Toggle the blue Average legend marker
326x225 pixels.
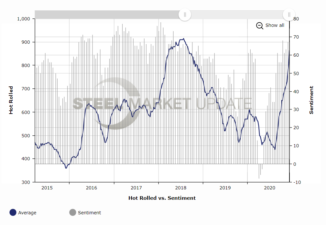[13, 213]
